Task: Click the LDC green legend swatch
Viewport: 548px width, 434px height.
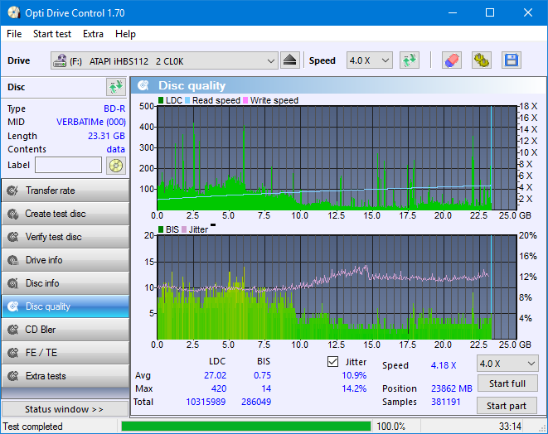Action: click(161, 100)
